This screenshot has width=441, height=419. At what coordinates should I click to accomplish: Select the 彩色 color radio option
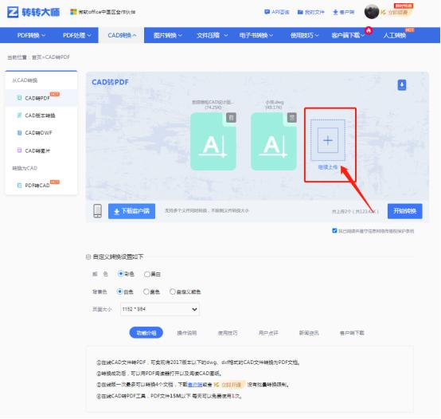[121, 274]
